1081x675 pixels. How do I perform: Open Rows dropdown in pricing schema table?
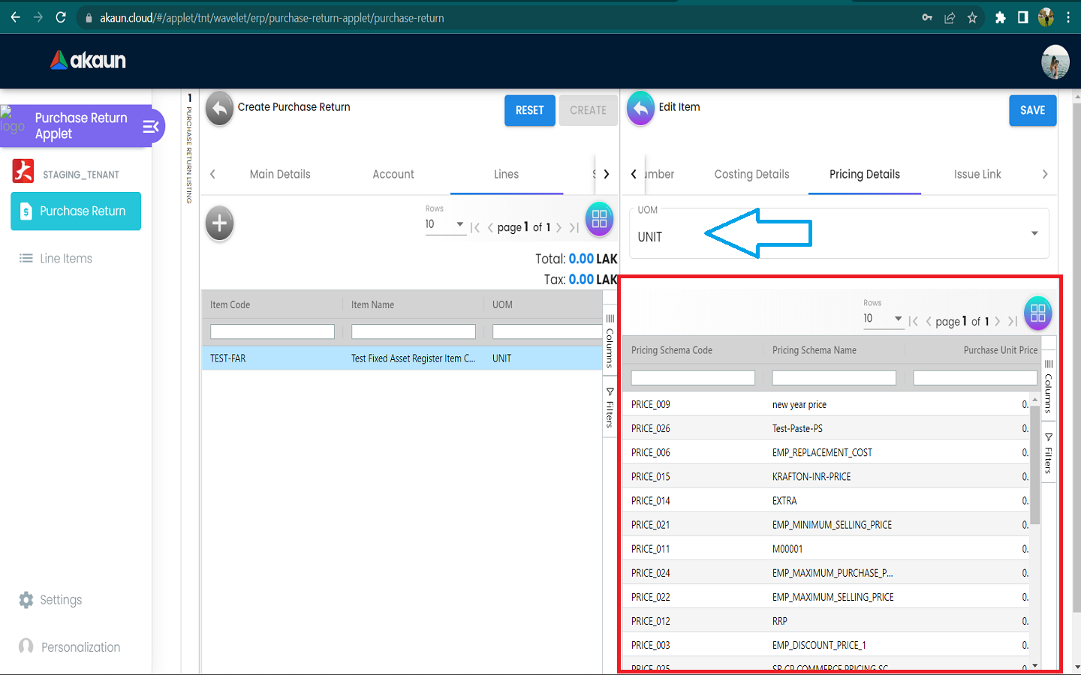coord(883,319)
